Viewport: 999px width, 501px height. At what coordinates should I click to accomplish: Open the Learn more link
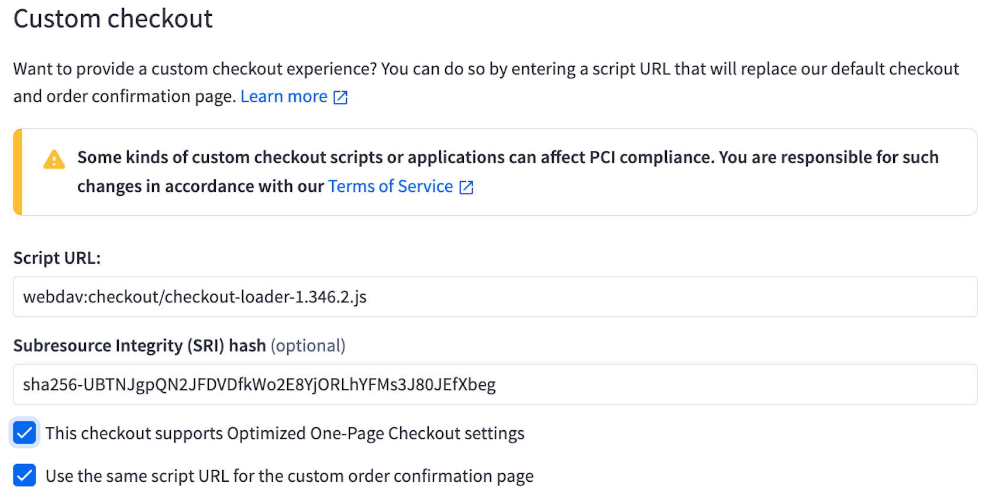pos(284,96)
